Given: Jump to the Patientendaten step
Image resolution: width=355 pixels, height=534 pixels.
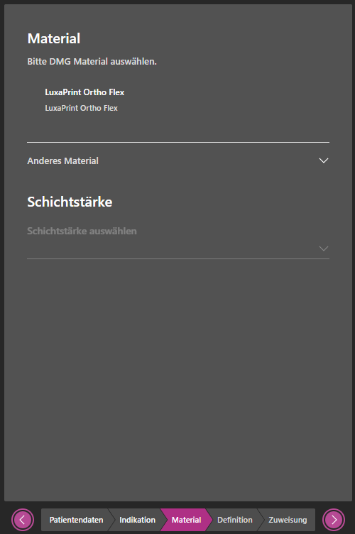Looking at the screenshot, I should (76, 520).
